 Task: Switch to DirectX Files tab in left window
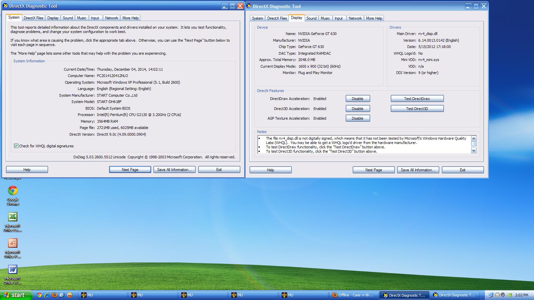tap(33, 18)
